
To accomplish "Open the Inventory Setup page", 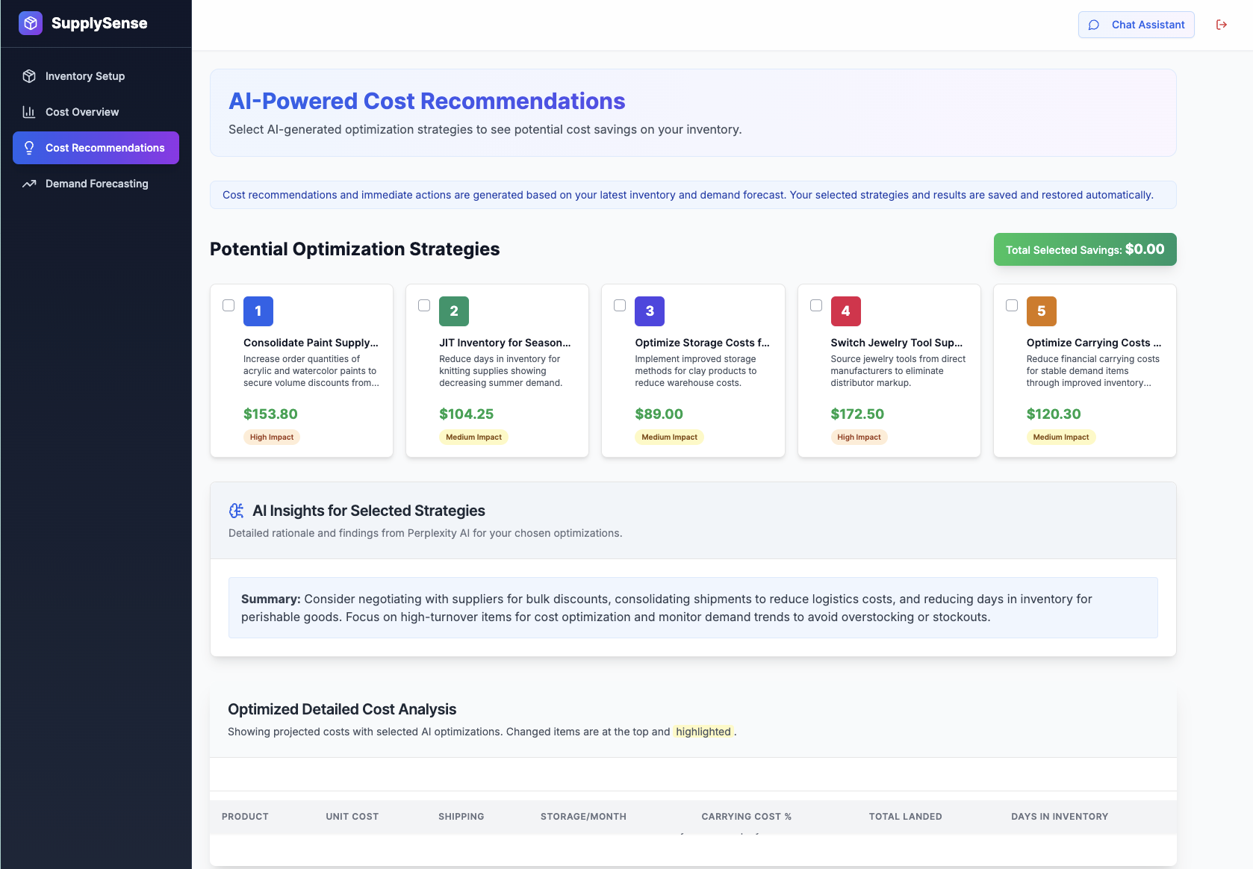I will tap(84, 76).
